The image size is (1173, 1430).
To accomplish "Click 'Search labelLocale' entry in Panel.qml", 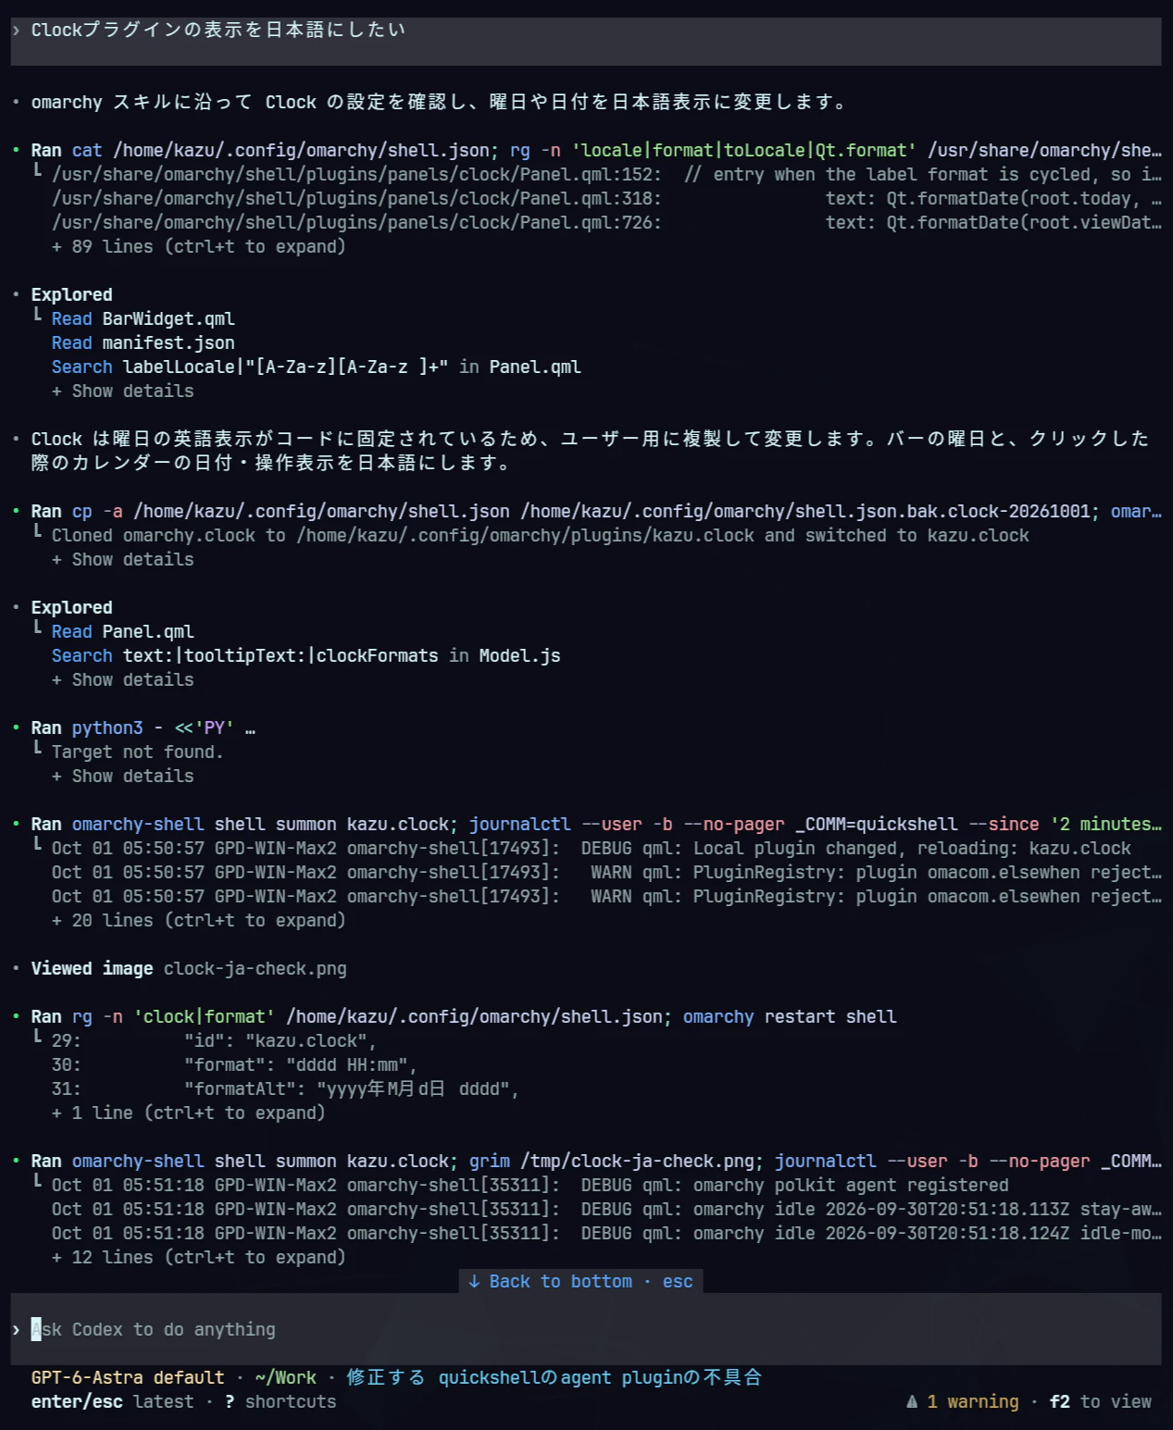I will pyautogui.click(x=316, y=367).
